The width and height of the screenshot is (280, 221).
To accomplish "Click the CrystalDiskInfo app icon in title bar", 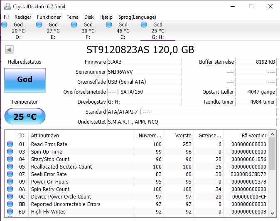I will tap(7, 6).
